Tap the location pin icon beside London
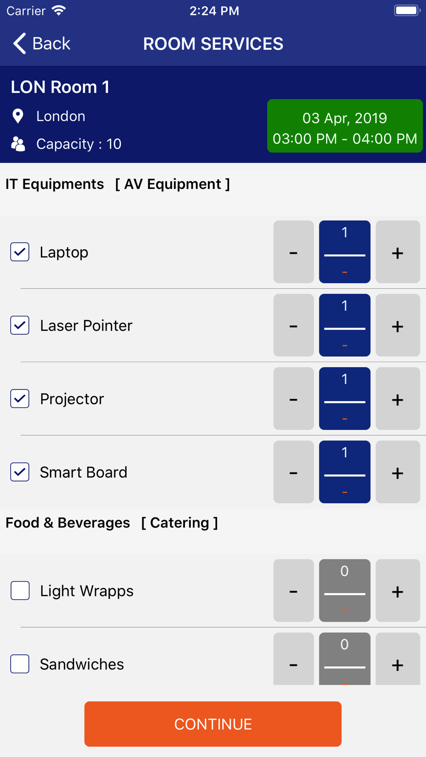Image resolution: width=426 pixels, height=757 pixels. click(x=18, y=116)
